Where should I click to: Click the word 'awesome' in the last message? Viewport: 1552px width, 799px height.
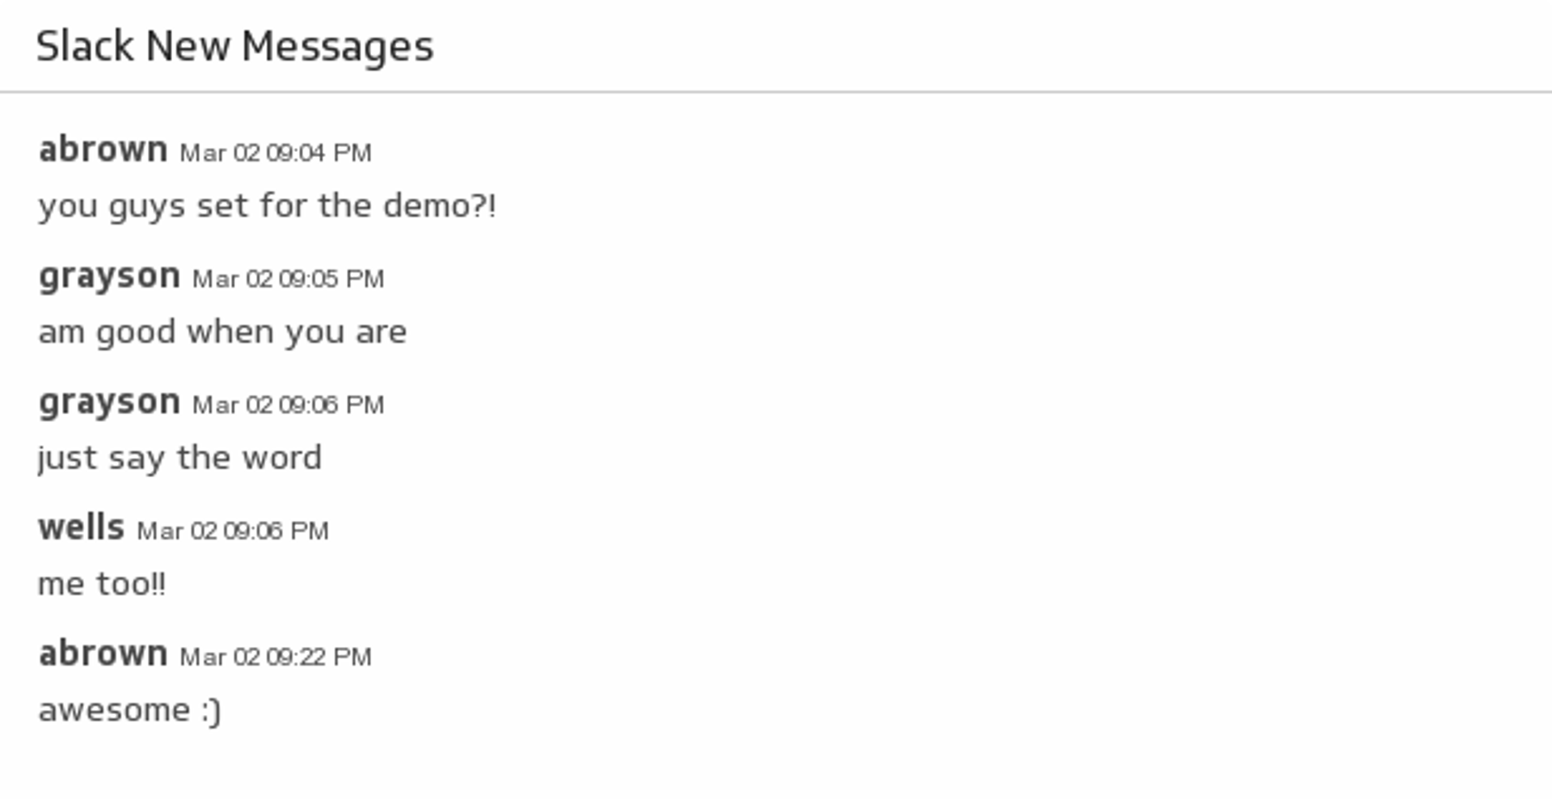114,710
